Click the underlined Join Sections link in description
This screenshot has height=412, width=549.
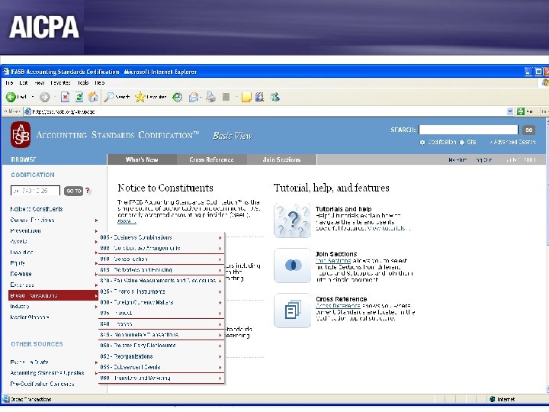[333, 261]
